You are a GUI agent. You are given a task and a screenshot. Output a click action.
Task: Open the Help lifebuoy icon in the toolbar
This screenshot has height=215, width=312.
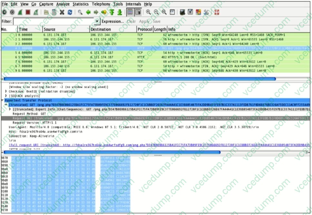(217, 12)
